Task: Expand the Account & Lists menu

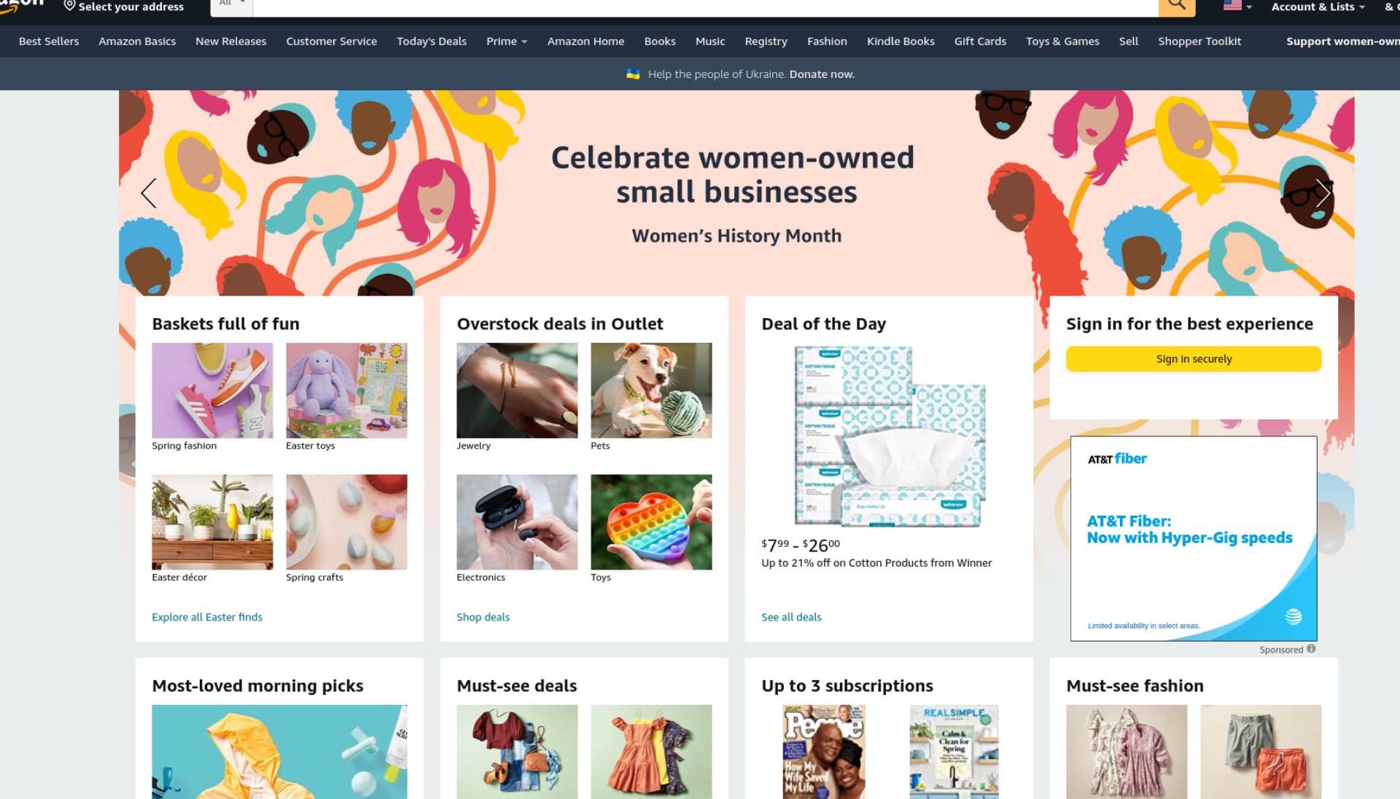Action: pyautogui.click(x=1318, y=7)
